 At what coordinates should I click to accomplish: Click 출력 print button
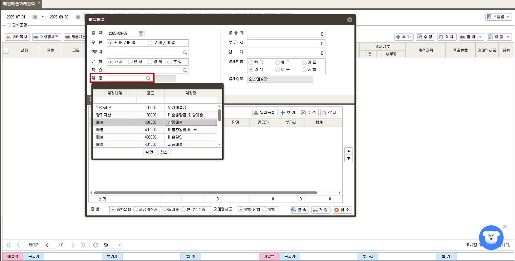tap(468, 37)
